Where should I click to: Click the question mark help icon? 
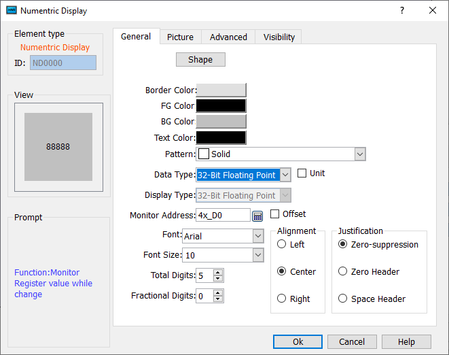click(402, 11)
